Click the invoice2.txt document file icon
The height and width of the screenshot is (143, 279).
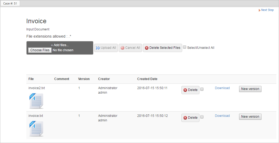click(x=36, y=101)
